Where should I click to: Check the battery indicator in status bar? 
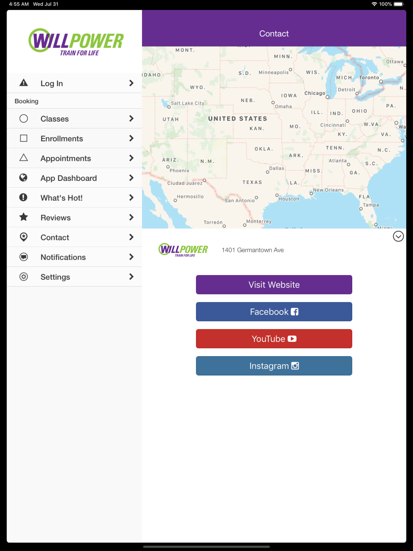coord(399,4)
